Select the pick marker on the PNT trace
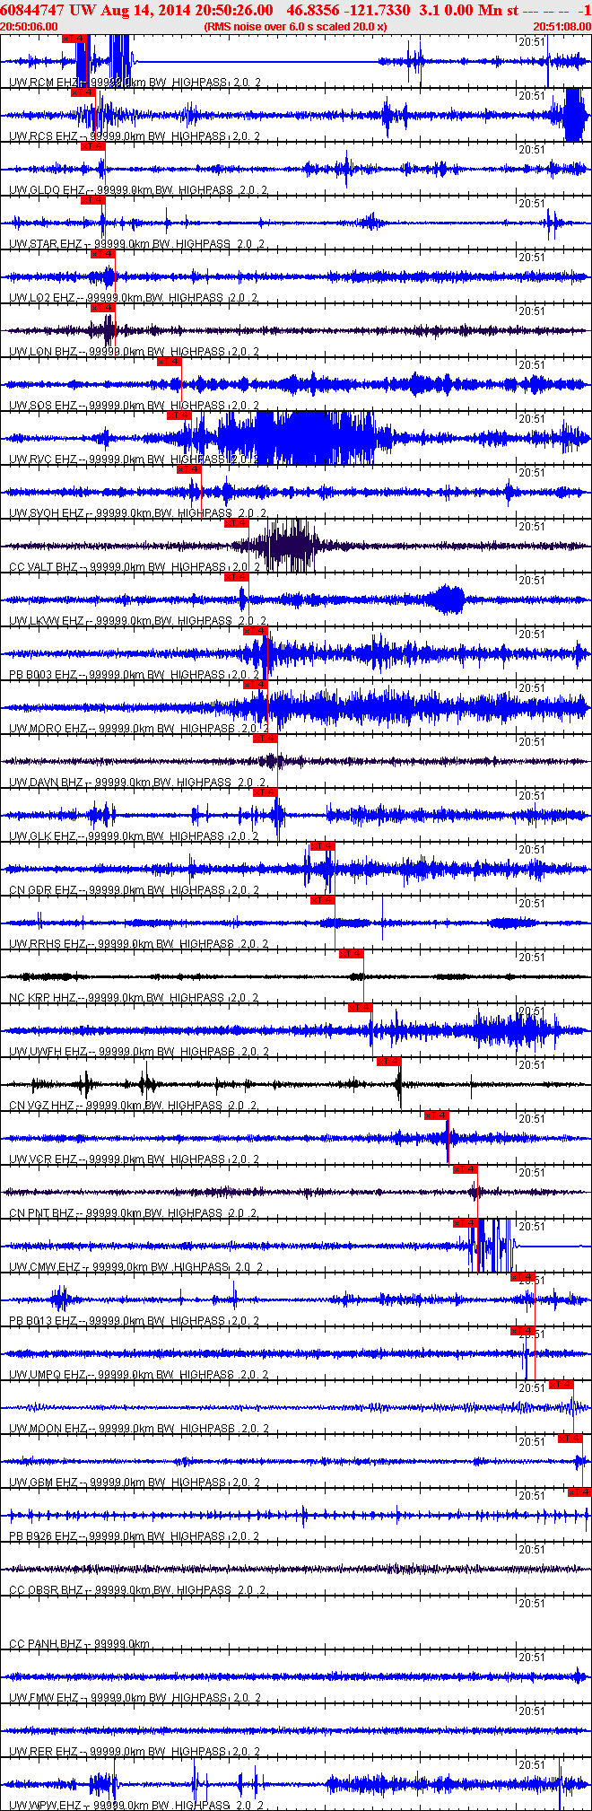Screen dimensions: 592x1811 click(x=466, y=1169)
